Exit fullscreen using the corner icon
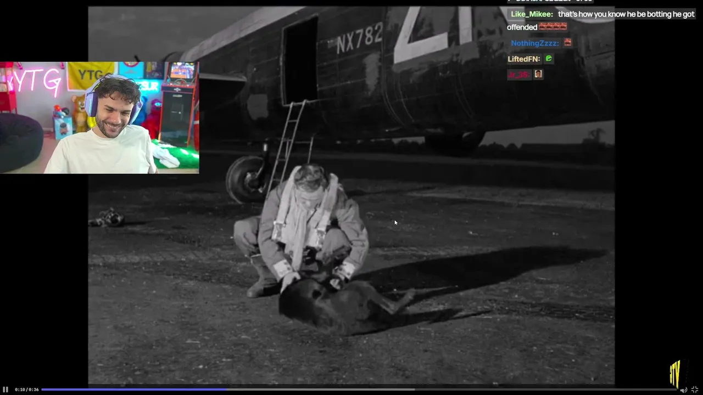Image resolution: width=703 pixels, height=395 pixels. coord(695,390)
